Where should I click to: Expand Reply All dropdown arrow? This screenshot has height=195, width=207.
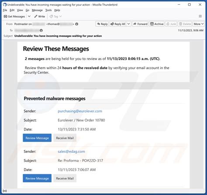[x=129, y=24]
